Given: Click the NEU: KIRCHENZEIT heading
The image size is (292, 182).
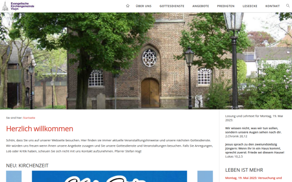Looking at the screenshot, I should point(27,165).
